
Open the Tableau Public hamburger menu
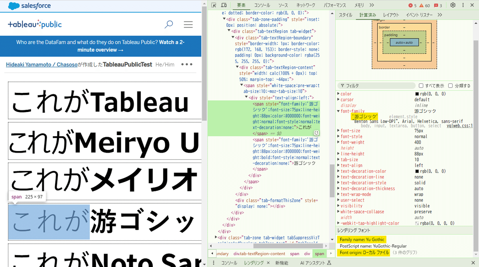(188, 24)
